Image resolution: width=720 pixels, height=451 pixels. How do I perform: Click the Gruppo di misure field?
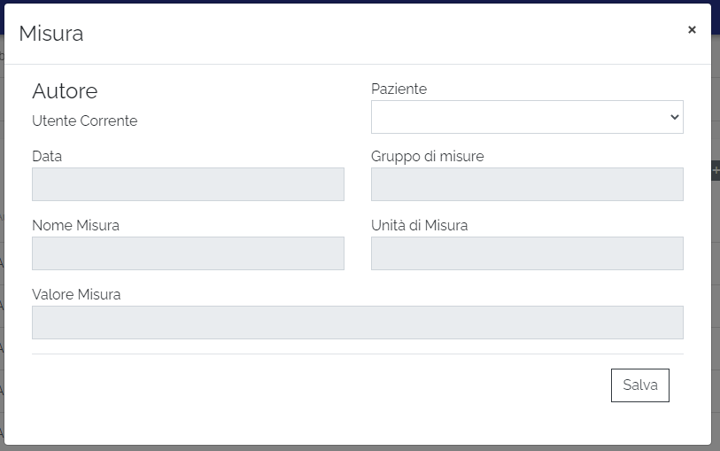(526, 184)
